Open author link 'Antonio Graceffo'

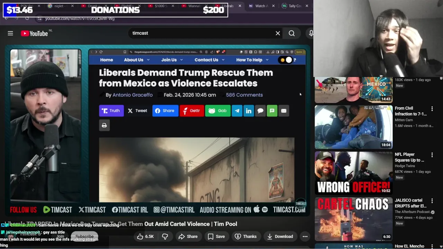coord(133,95)
